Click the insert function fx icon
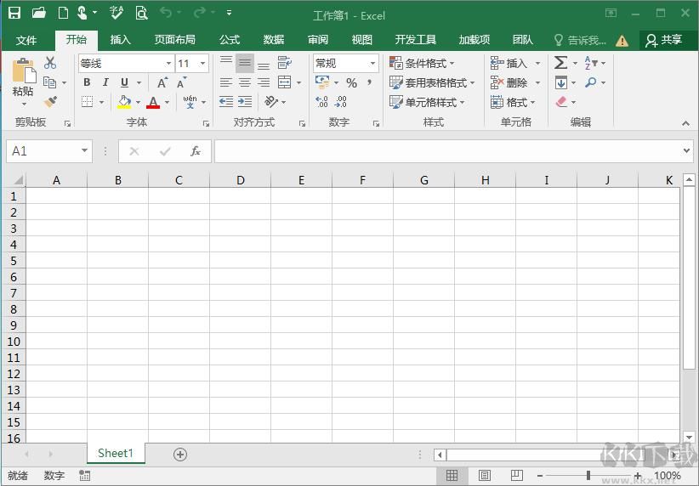This screenshot has width=699, height=486. pyautogui.click(x=196, y=151)
